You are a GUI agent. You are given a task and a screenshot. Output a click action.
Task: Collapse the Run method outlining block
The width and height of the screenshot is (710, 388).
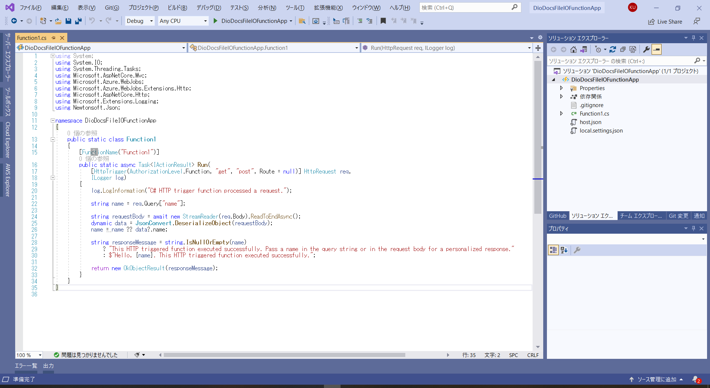[53, 178]
